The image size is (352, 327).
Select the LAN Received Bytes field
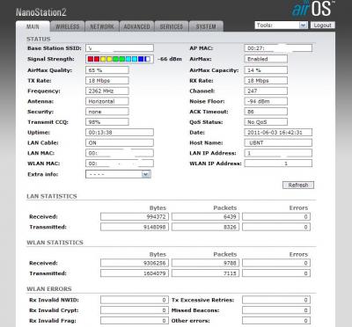(x=135, y=216)
